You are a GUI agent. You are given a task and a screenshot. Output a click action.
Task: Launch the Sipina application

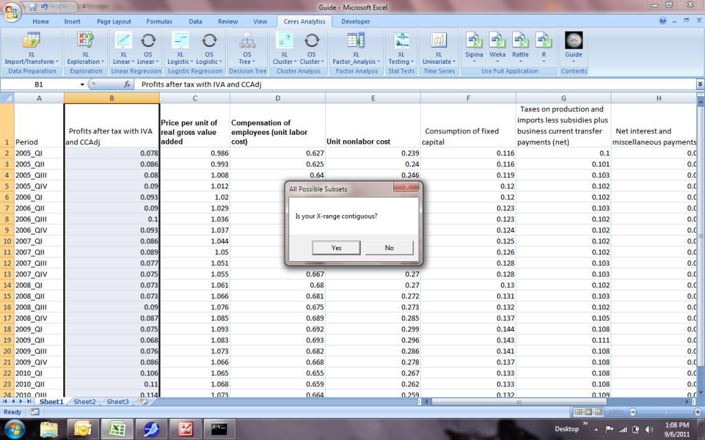point(474,47)
